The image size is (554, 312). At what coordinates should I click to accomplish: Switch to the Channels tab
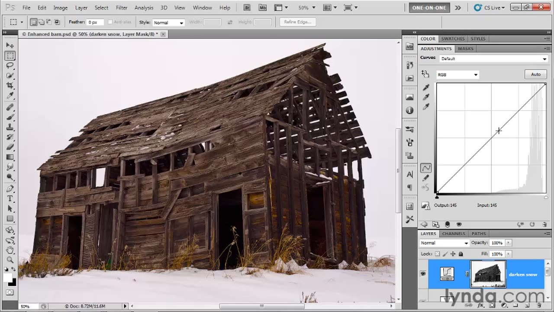(454, 234)
